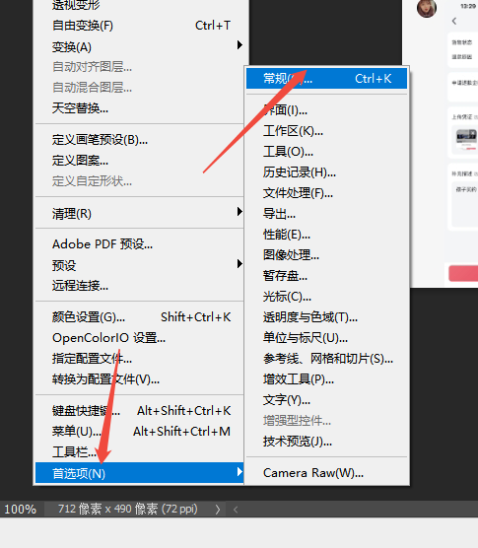Choose 远程连接... menu item
The width and height of the screenshot is (478, 548).
pos(139,286)
